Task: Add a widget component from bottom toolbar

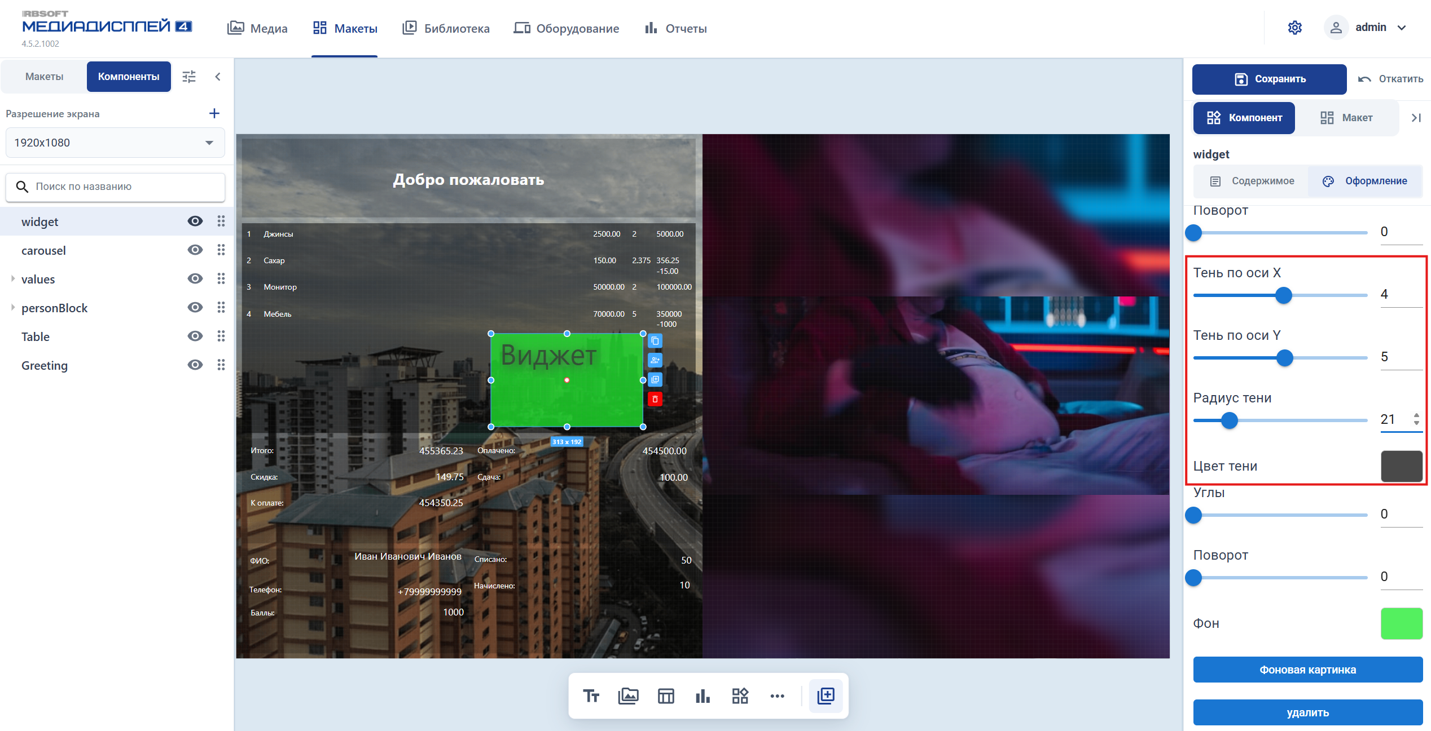Action: (740, 696)
